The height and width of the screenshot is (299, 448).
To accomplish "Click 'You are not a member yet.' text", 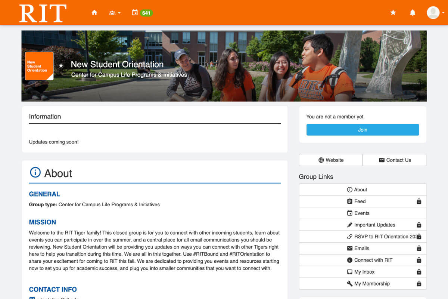I will pyautogui.click(x=335, y=117).
